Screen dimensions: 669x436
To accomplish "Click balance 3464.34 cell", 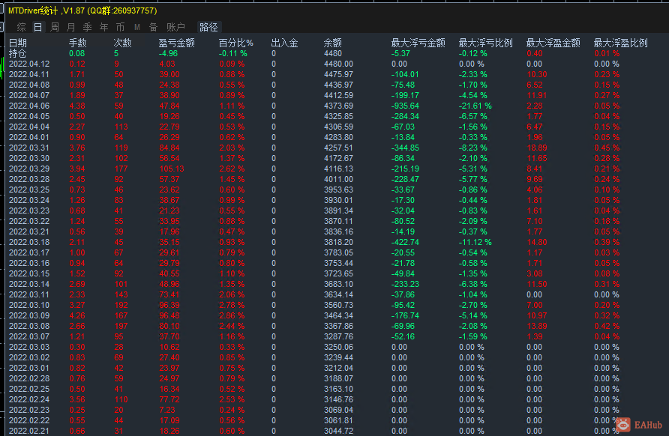I will [x=338, y=316].
